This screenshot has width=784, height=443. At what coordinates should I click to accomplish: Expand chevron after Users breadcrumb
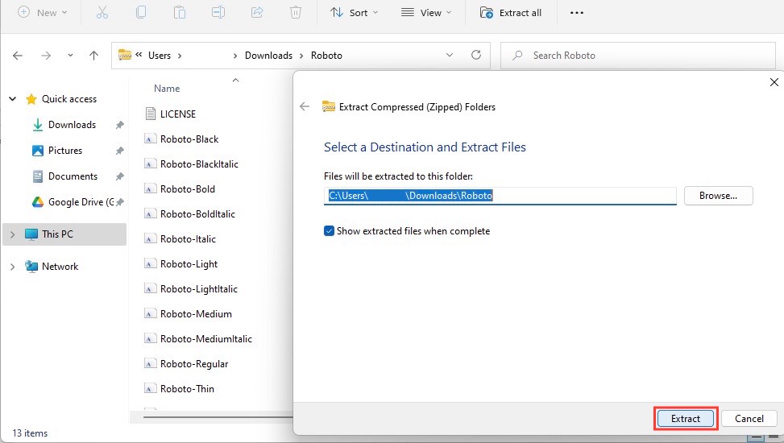click(180, 56)
